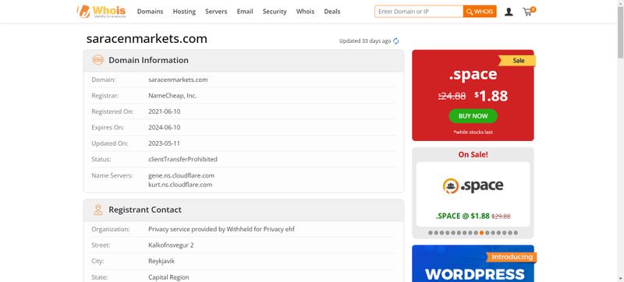Click the orange WHOIS search button
Screen dimensions: 624x282
point(480,12)
